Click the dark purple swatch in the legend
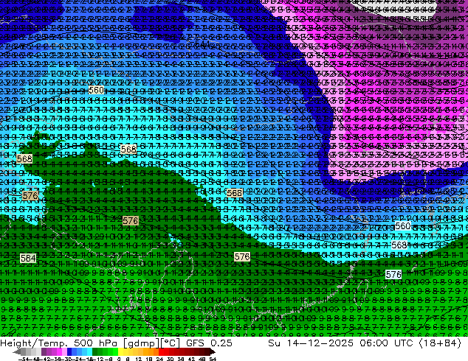The width and height of the screenshot is (468, 361). click(x=44, y=351)
